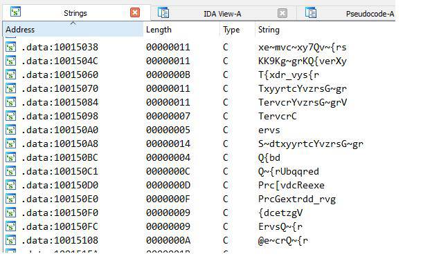Click the IDA View-A tab icon
This screenshot has width=423, height=265.
[163, 12]
